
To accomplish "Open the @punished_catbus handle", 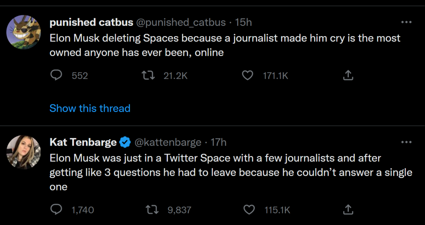I will coord(180,22).
